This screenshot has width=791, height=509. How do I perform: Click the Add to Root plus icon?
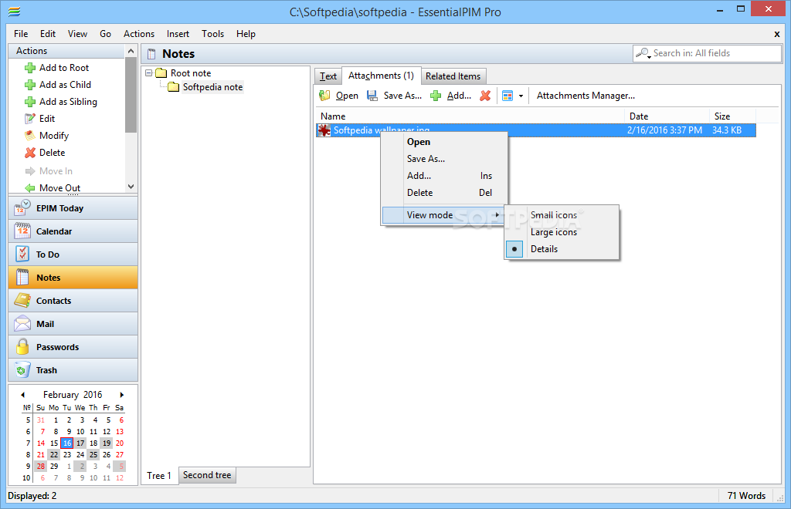(30, 68)
